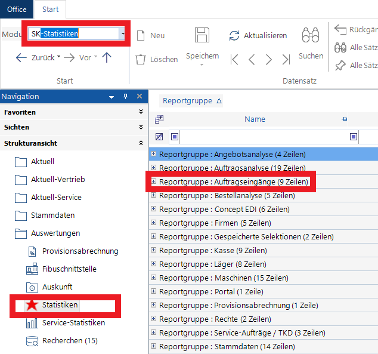Viewport: 378px width, 354px height.
Task: Click the Löschen trash icon
Action: tap(141, 59)
